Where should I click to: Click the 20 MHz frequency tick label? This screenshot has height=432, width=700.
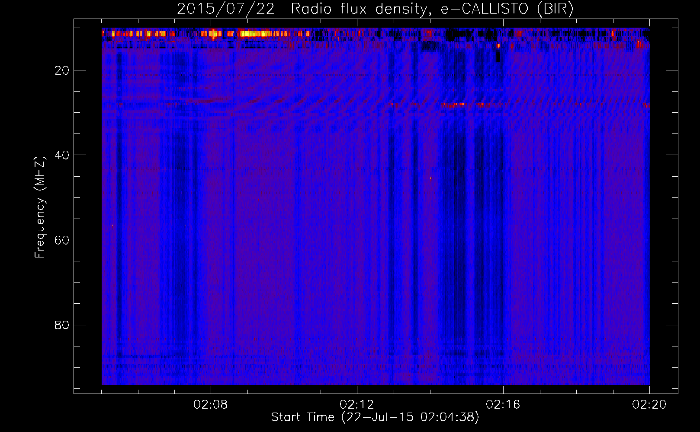point(62,70)
